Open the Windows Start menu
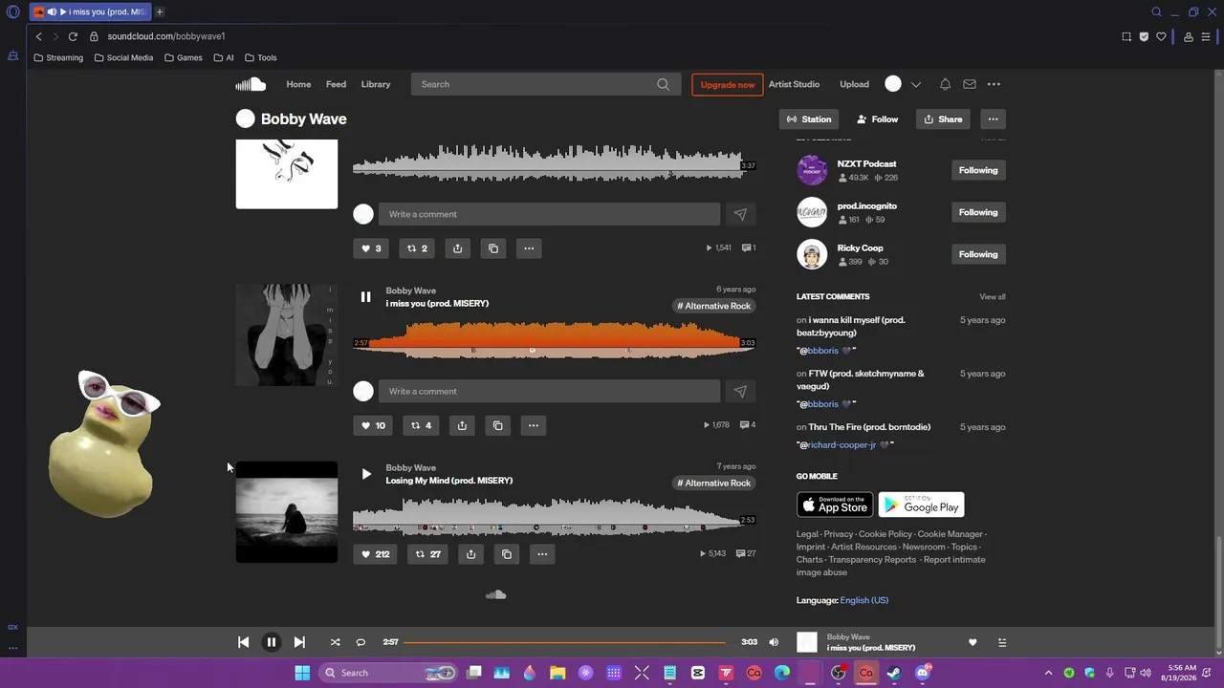1224x688 pixels. (x=302, y=673)
